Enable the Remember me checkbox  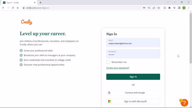[108, 62]
